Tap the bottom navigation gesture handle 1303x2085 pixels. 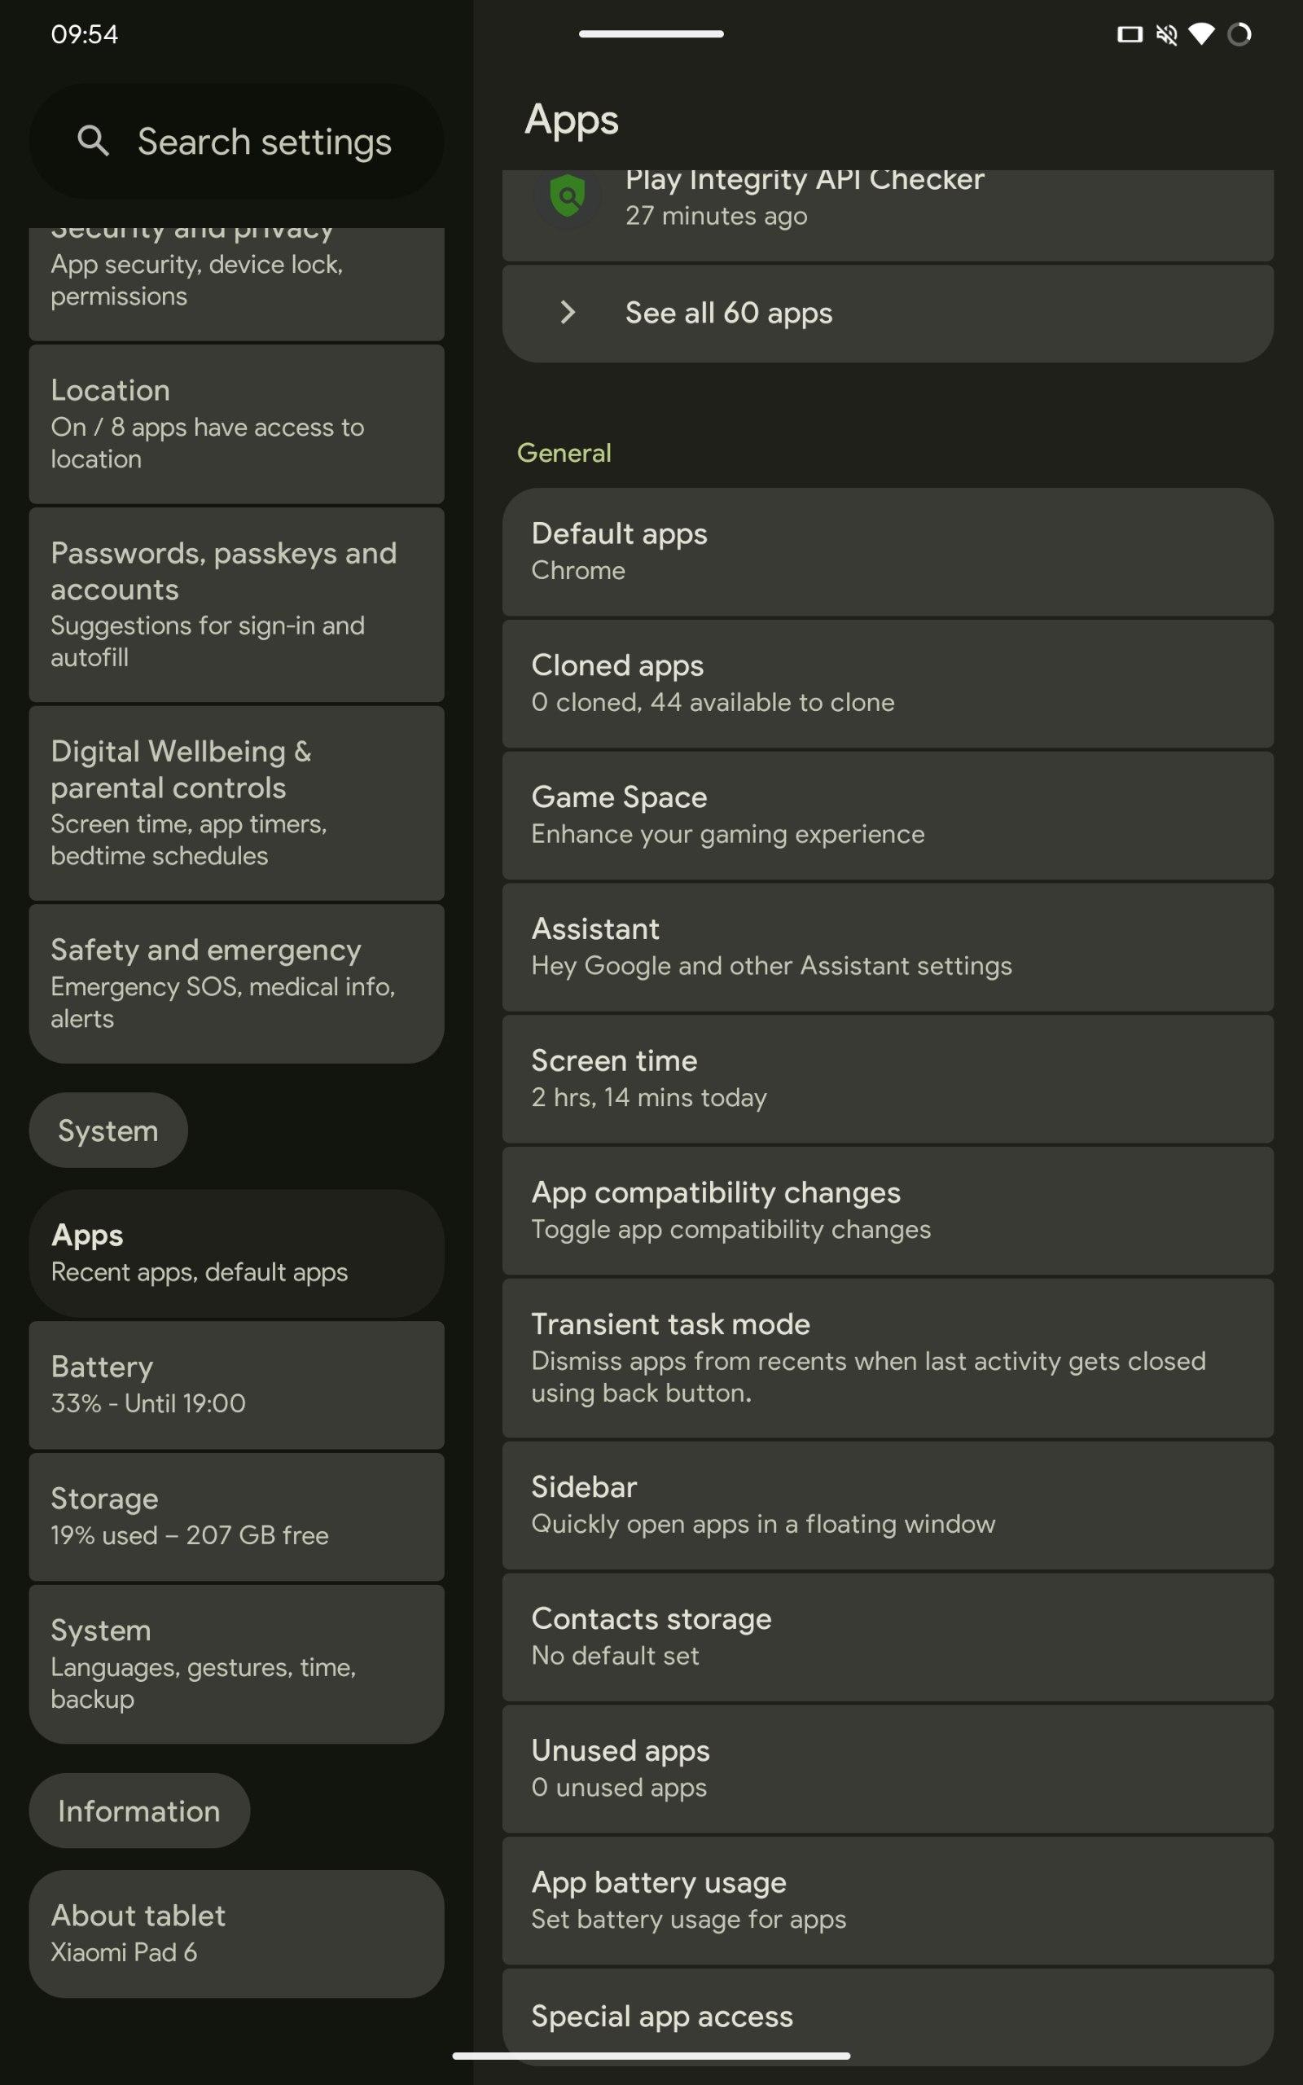pyautogui.click(x=651, y=2056)
